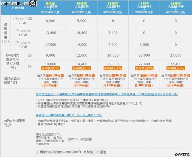Click the 多回饋20% badge under 32,400
The image size is (192, 157).
click(175, 68)
